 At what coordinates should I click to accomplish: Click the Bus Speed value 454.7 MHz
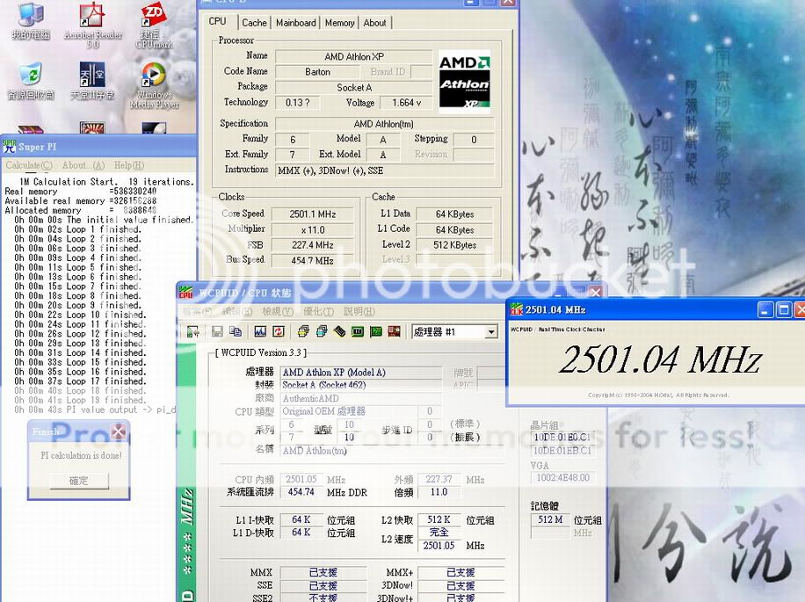[x=312, y=261]
